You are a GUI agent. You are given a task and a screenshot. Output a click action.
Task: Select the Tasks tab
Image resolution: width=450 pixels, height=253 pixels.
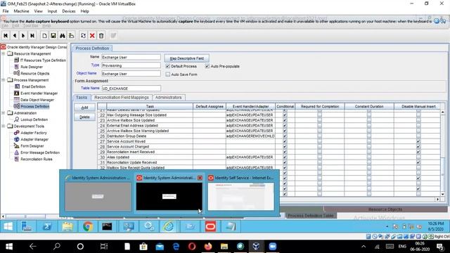tap(82, 98)
